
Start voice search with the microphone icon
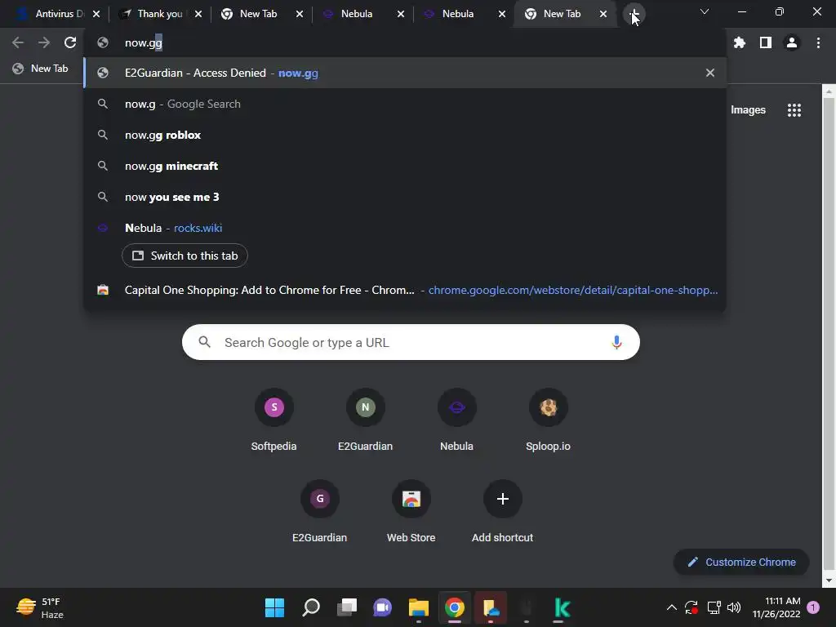(x=616, y=342)
